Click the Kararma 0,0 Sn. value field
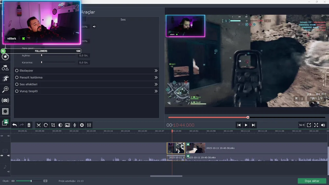329x185 pixels. click(84, 62)
